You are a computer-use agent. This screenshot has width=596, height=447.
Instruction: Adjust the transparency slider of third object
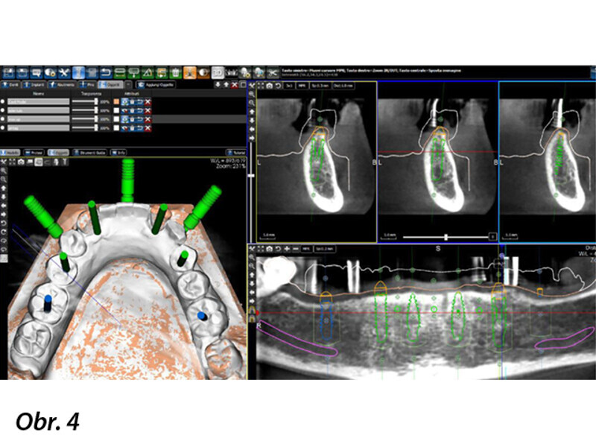tap(94, 118)
